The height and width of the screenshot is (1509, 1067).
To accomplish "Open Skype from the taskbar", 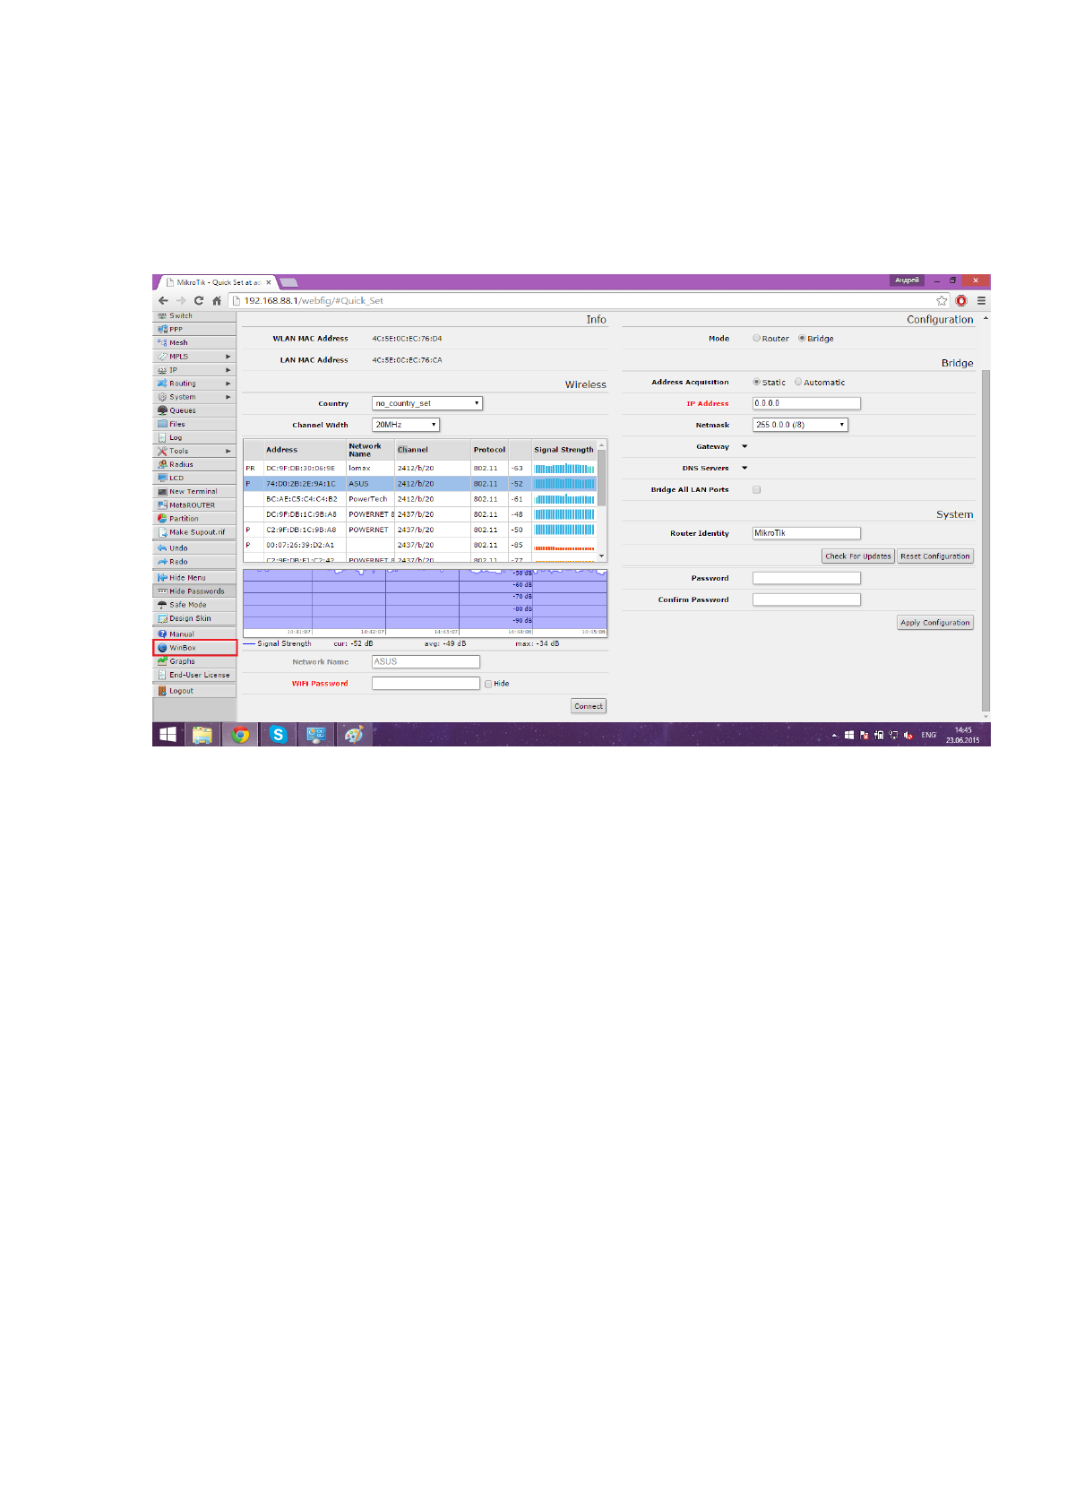I will pos(278,735).
